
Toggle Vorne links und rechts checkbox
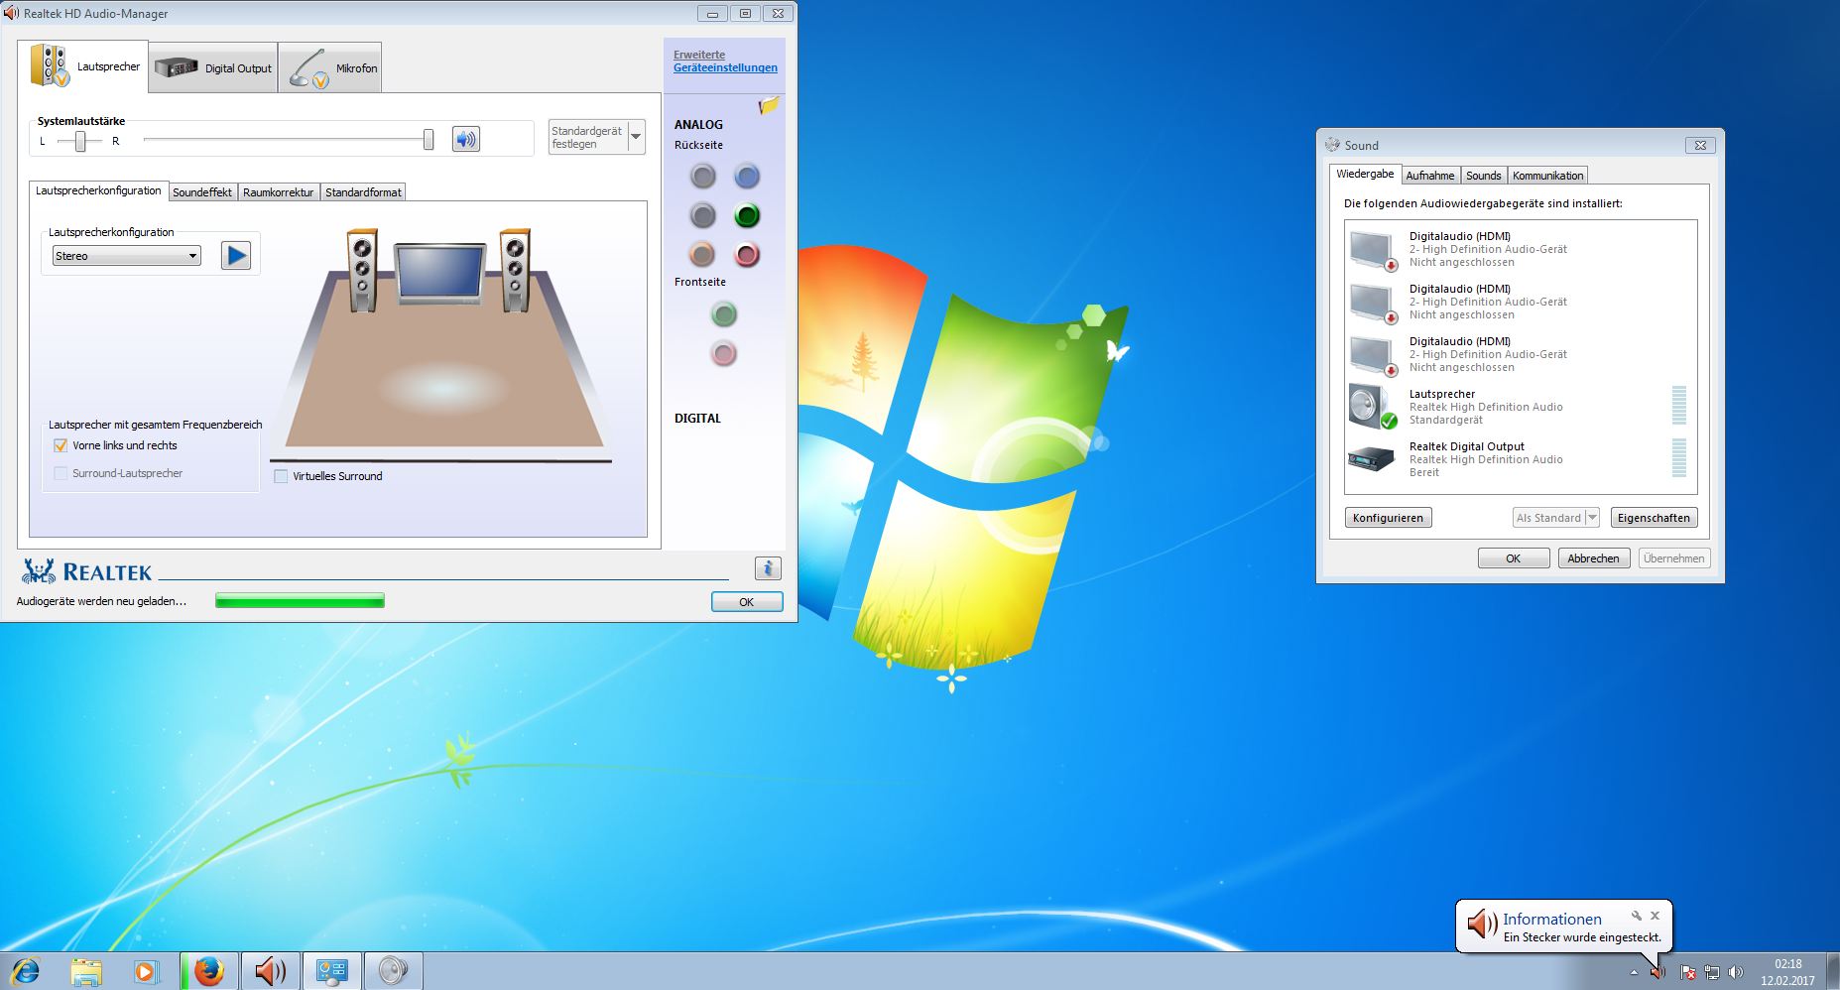(61, 445)
